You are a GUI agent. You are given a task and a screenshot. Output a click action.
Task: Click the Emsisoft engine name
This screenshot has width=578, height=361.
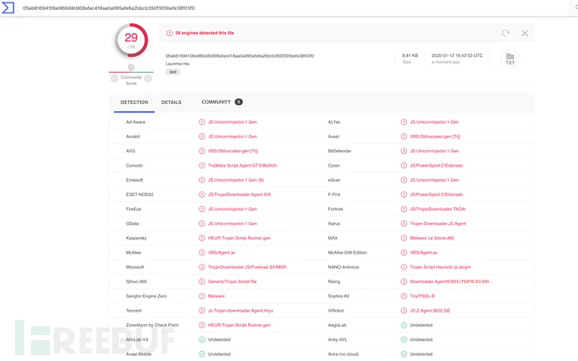click(134, 180)
